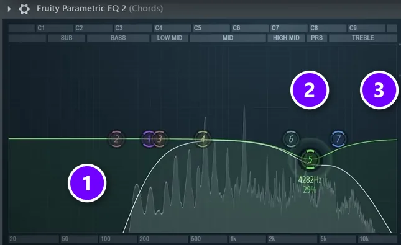Click the LOW MID range label

point(170,38)
